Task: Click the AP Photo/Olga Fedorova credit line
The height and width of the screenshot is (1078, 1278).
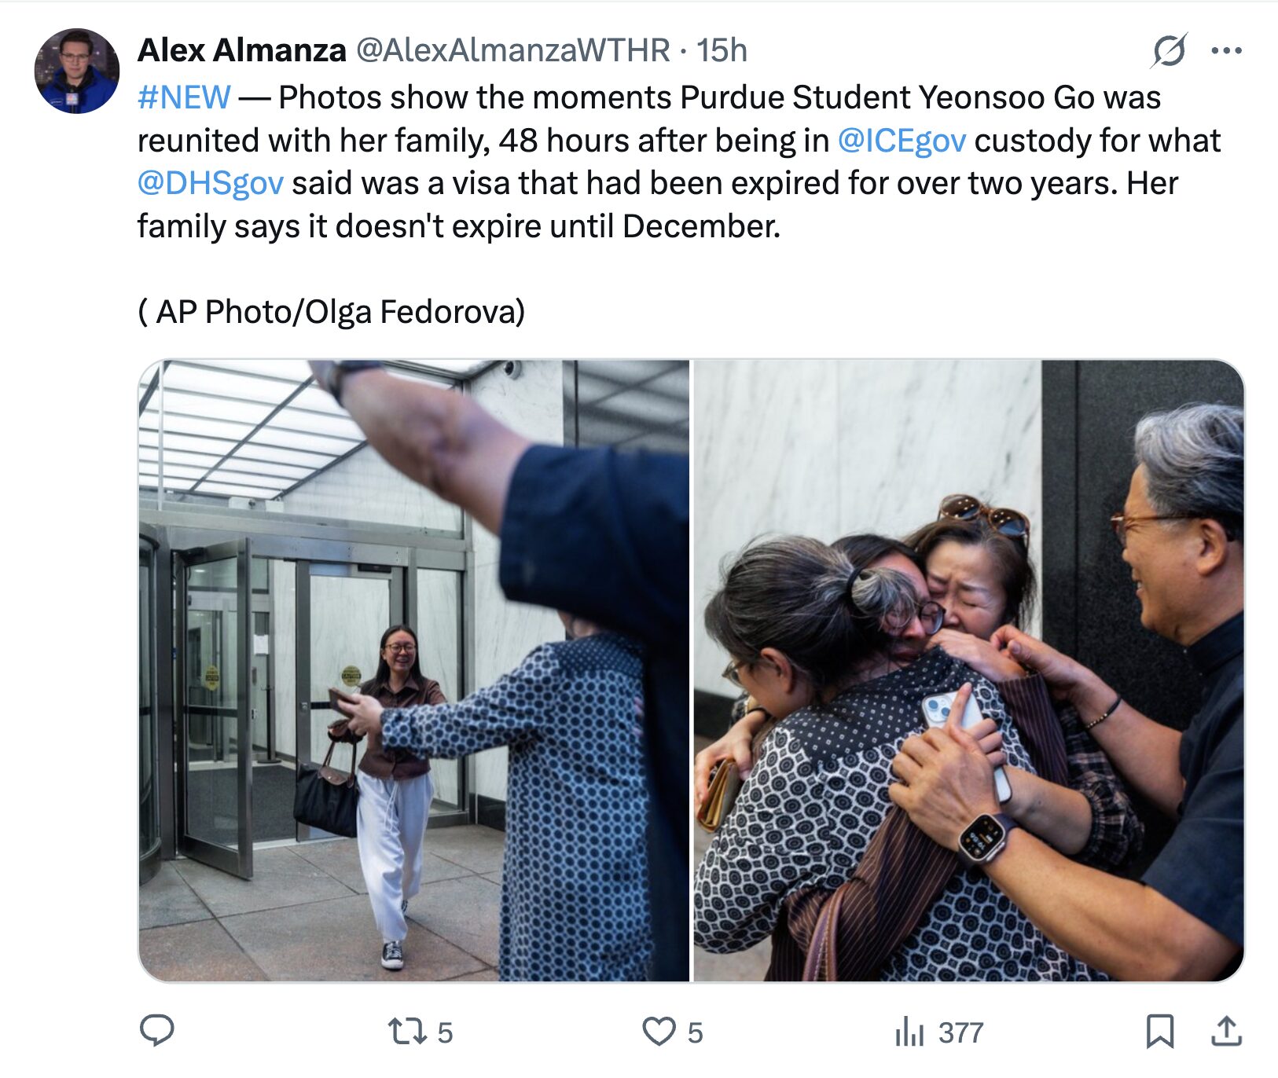Action: coord(331,312)
